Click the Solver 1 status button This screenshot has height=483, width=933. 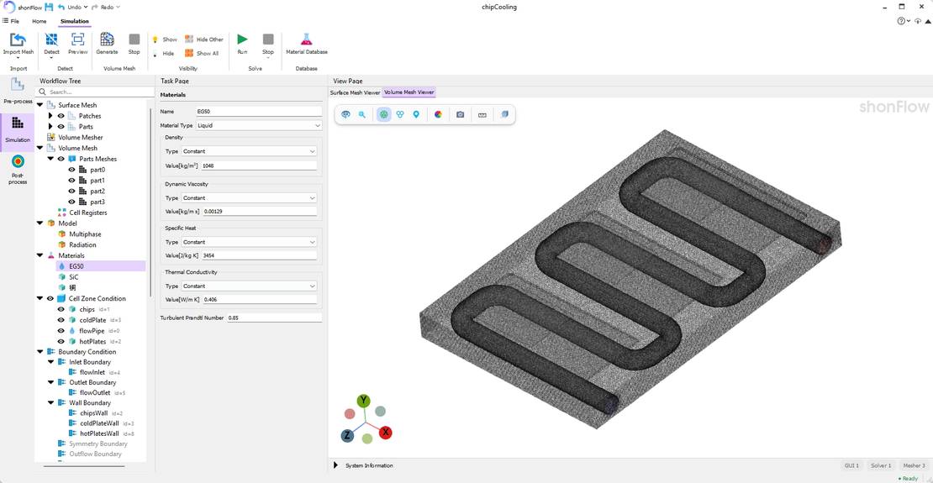(x=881, y=465)
